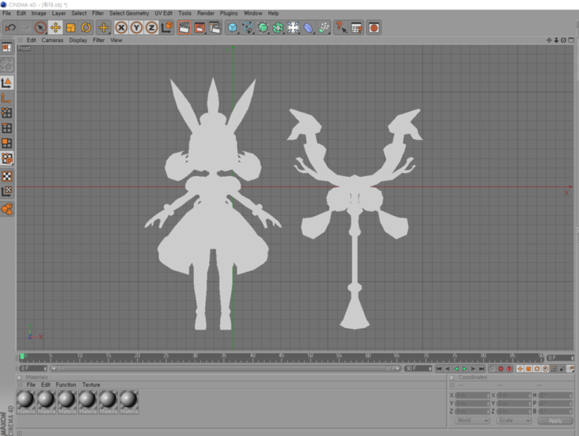Screen dimensions: 579x436
Task: Activate the Rotate tool
Action: pyautogui.click(x=85, y=27)
